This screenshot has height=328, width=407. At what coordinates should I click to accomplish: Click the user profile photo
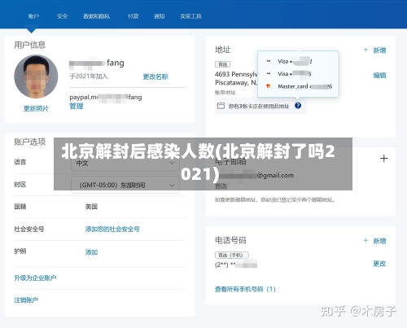click(36, 77)
